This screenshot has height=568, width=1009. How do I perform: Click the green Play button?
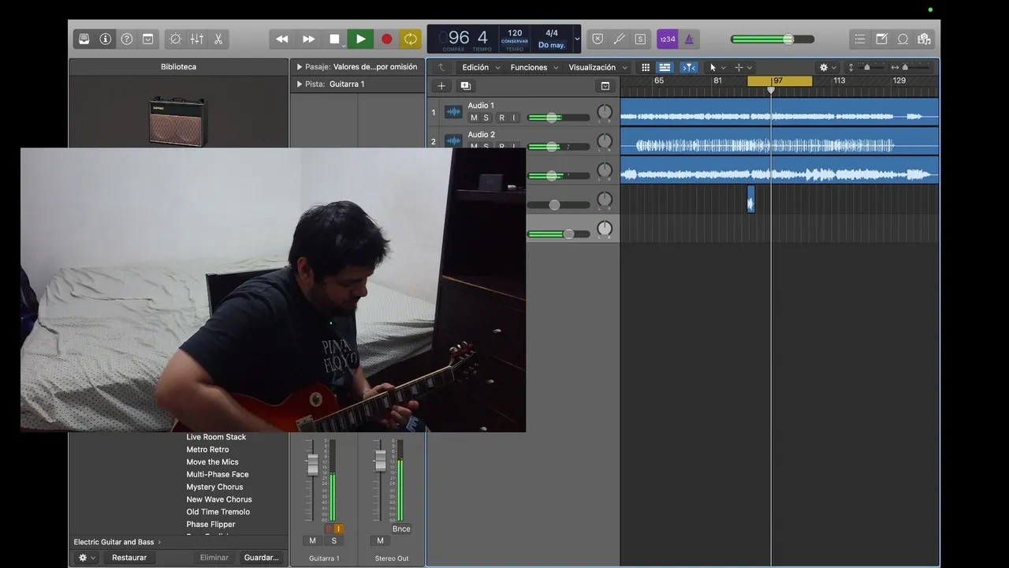360,39
